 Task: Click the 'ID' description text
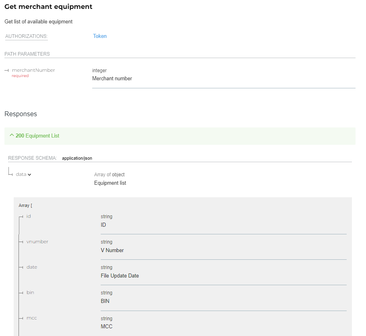(x=103, y=225)
